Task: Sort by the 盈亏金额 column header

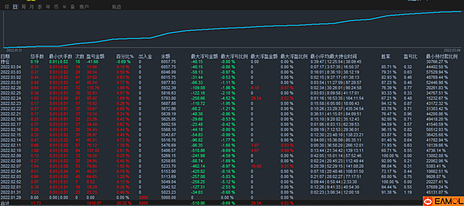Action: click(x=96, y=57)
